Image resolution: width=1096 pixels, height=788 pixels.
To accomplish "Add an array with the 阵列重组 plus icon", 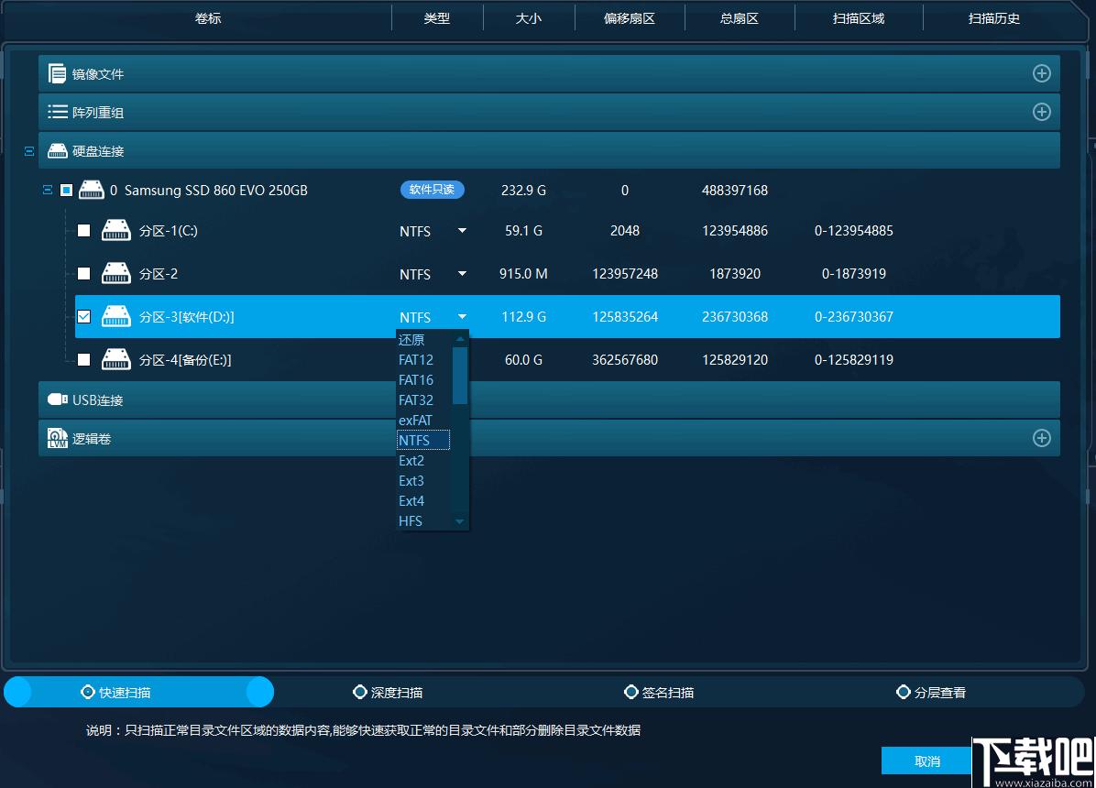I will [x=1042, y=112].
